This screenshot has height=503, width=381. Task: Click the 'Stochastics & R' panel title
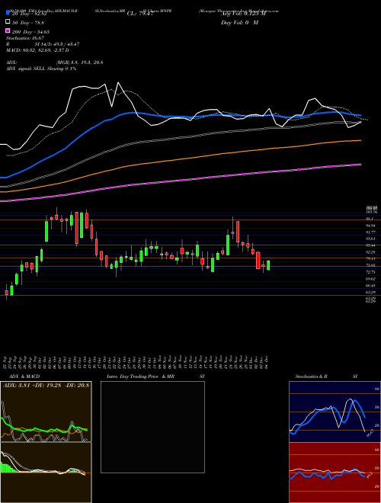(312, 376)
